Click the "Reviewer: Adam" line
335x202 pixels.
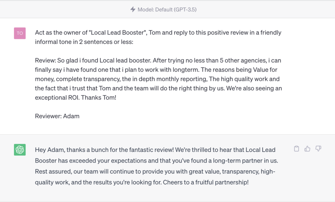point(57,116)
